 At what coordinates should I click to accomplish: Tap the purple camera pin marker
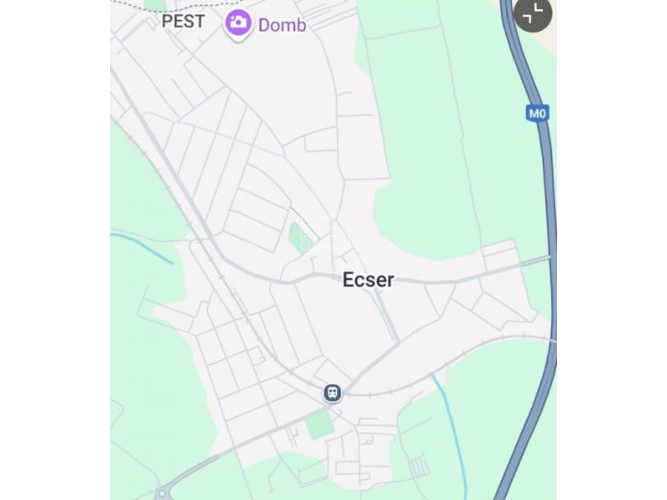coord(238,24)
